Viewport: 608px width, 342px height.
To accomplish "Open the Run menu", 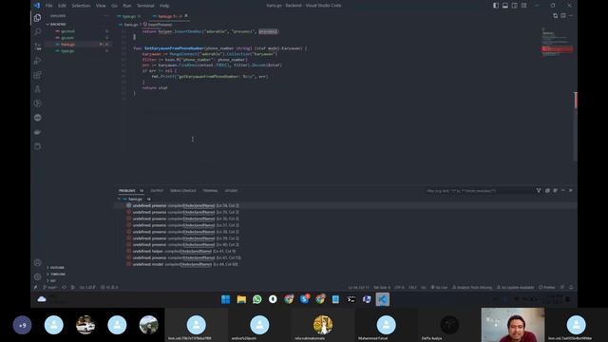I will click(126, 6).
